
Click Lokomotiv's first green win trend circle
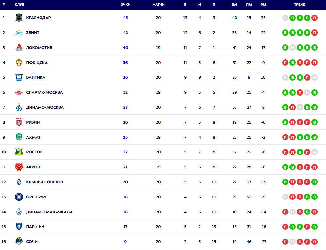[285, 48]
